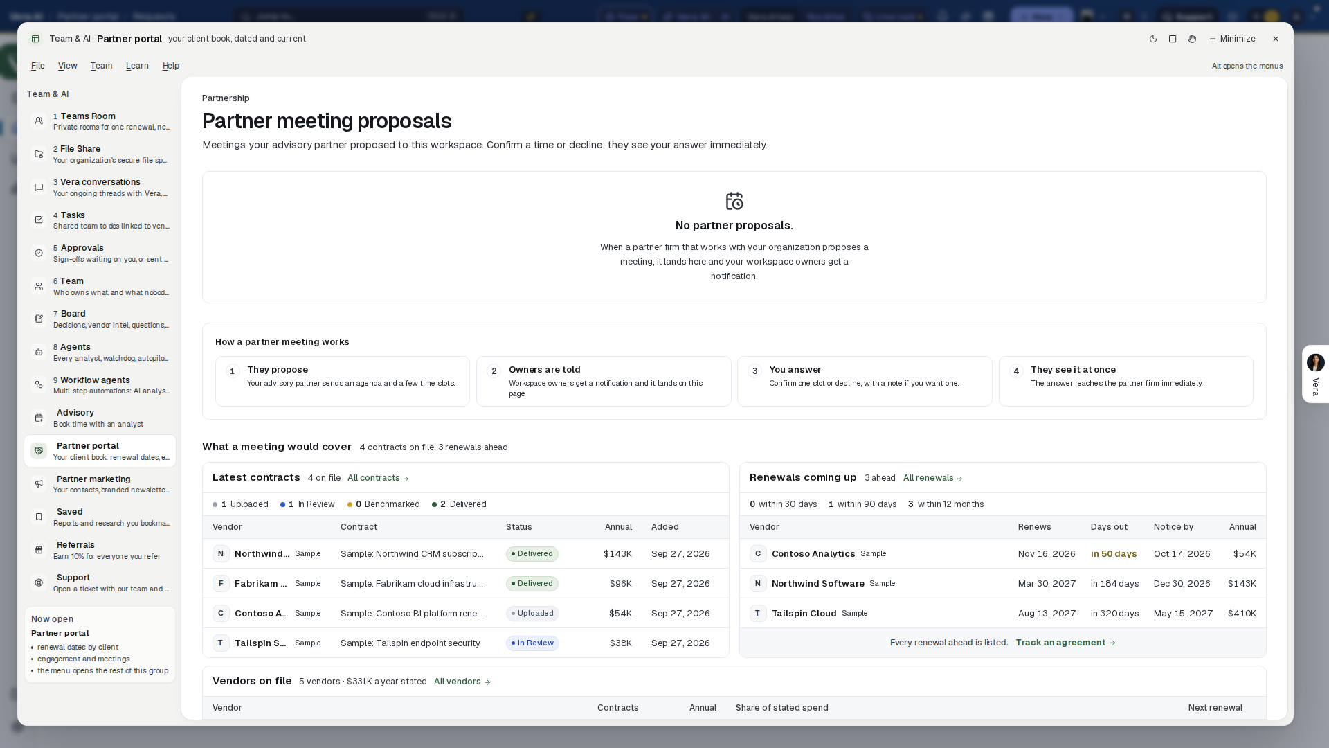The height and width of the screenshot is (748, 1329).
Task: Open the Support lifebuoy icon
Action: point(39,583)
